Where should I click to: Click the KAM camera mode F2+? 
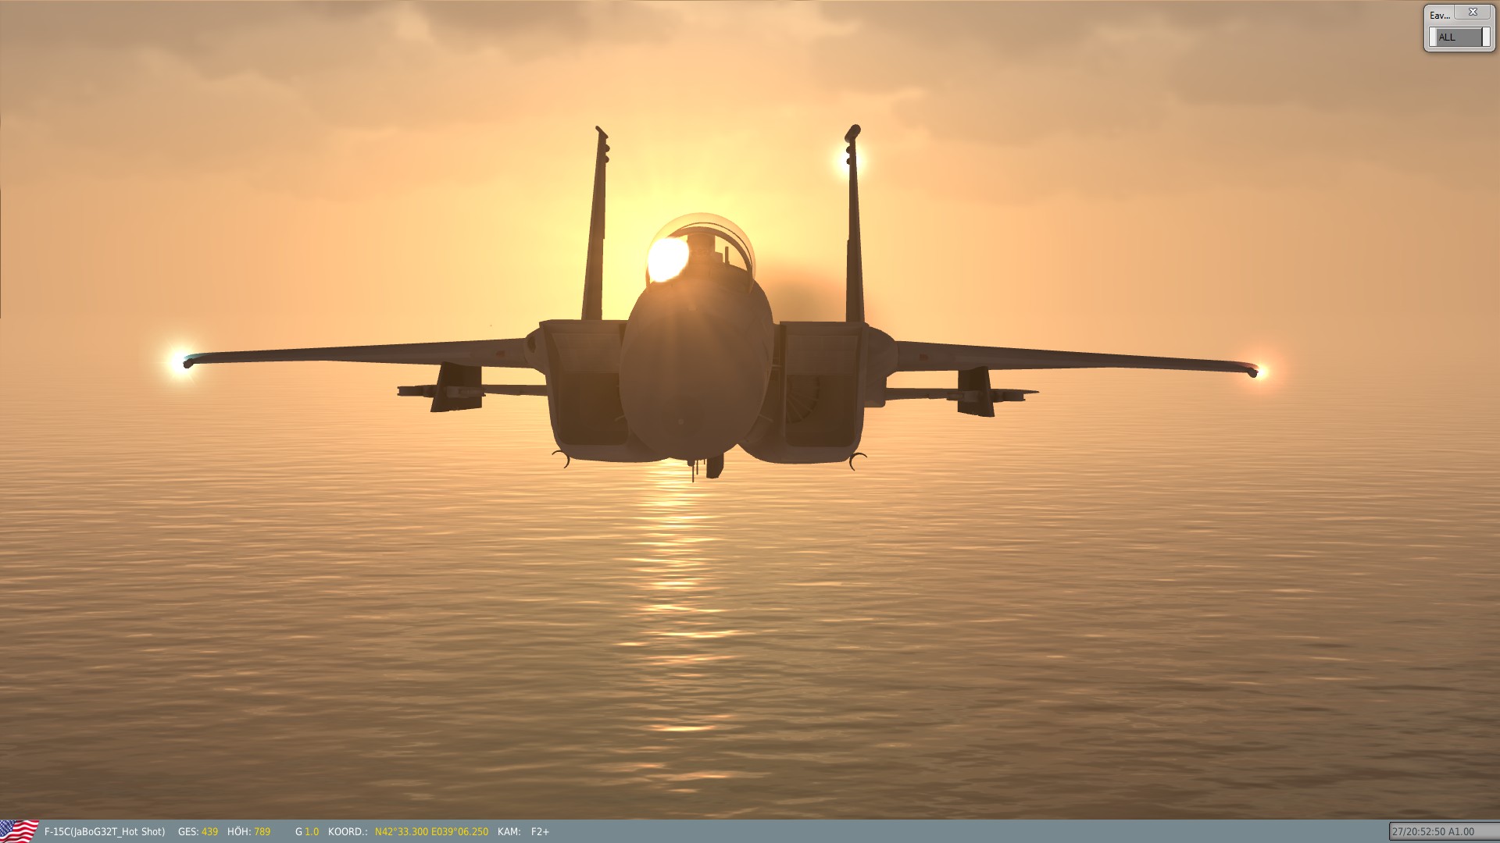pos(540,832)
